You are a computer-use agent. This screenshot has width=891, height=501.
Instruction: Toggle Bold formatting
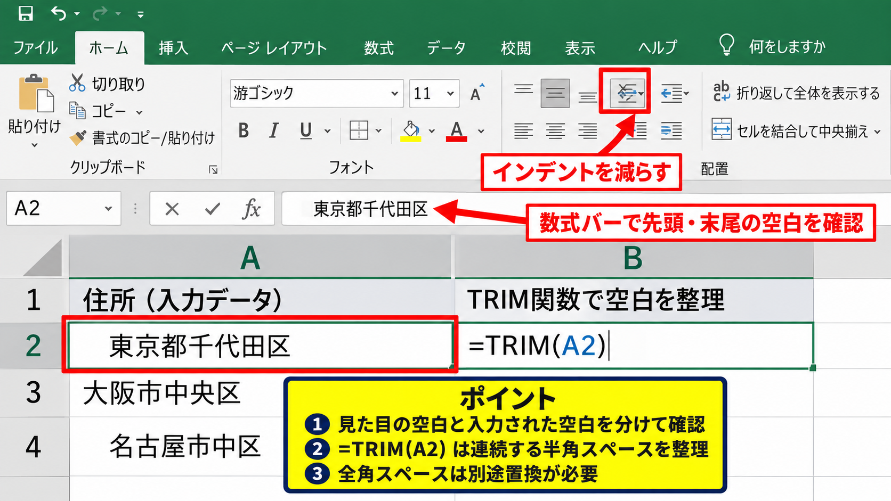[244, 130]
